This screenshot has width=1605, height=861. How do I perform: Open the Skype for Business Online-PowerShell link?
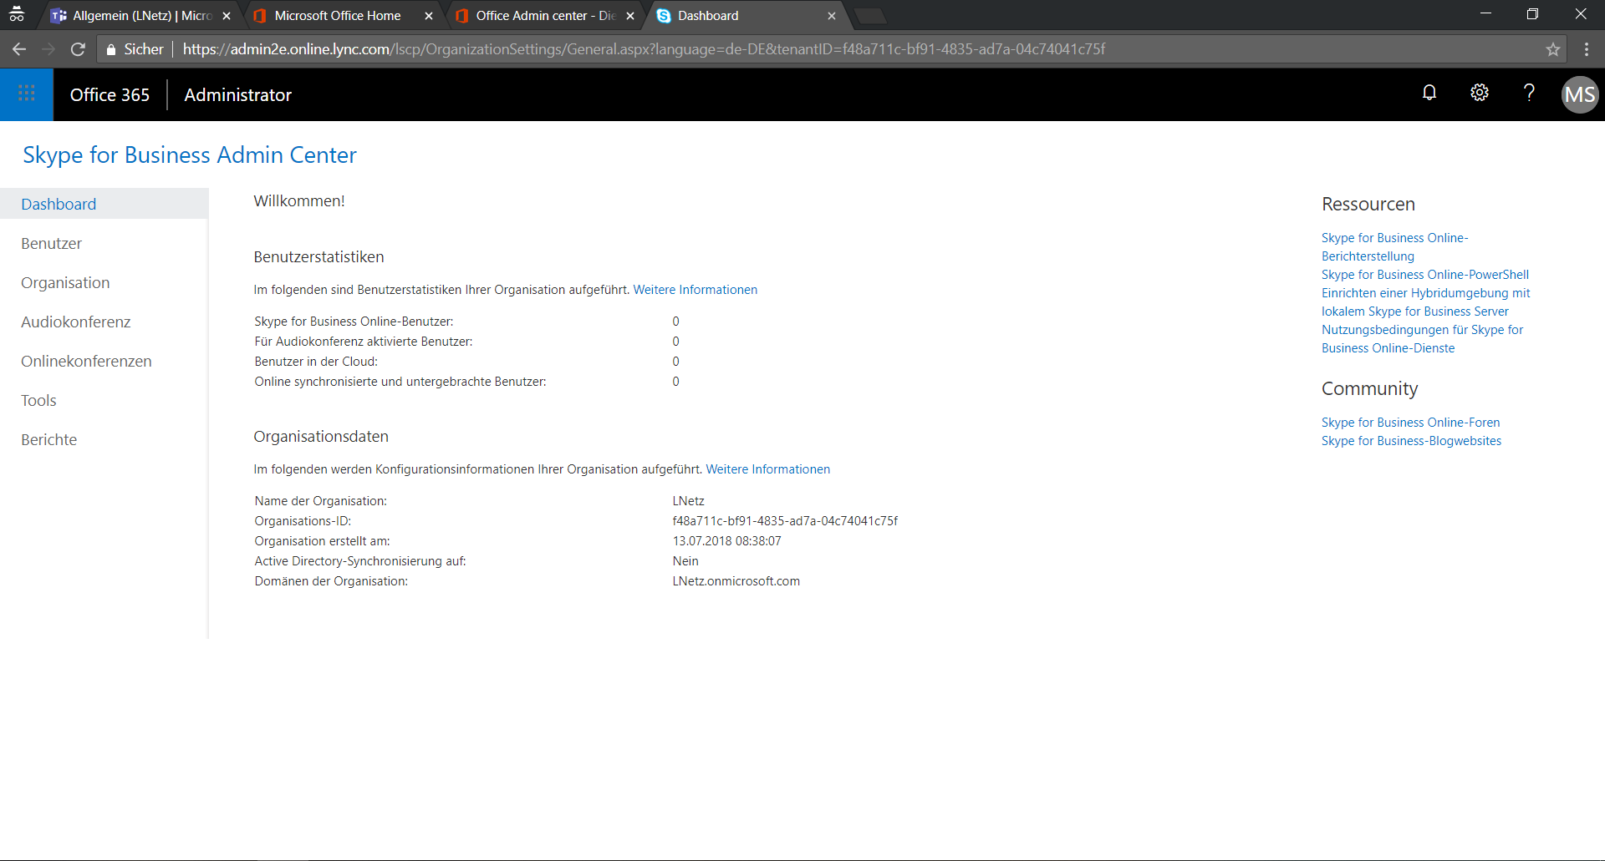click(1424, 275)
